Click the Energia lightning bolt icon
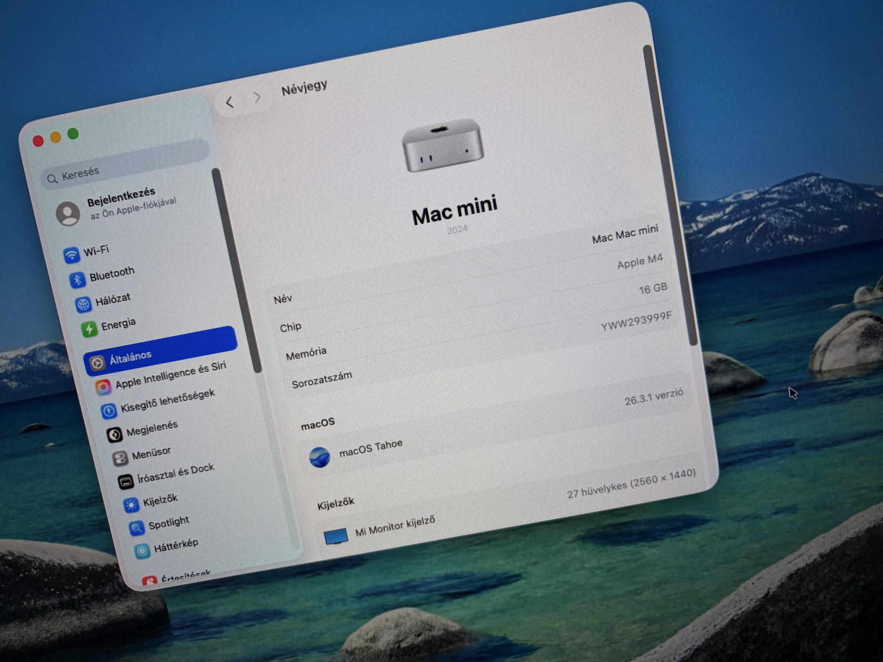The image size is (883, 662). (89, 328)
